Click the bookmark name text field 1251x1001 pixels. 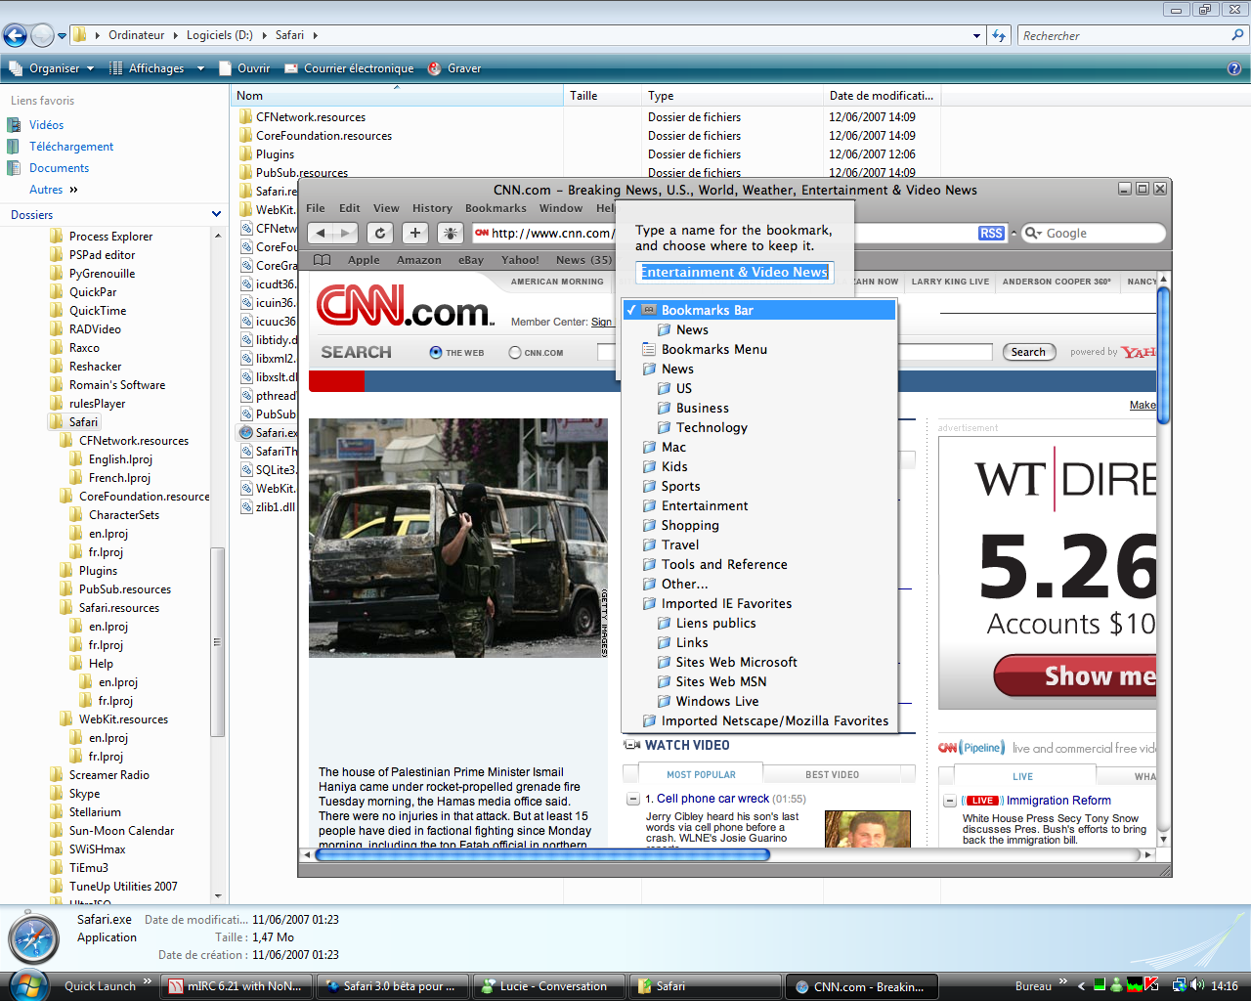click(735, 272)
